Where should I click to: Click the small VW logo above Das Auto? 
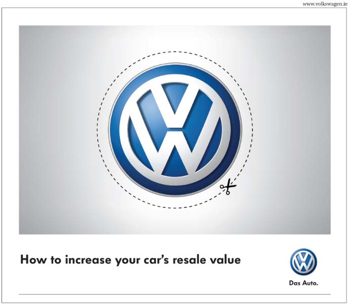(x=303, y=262)
